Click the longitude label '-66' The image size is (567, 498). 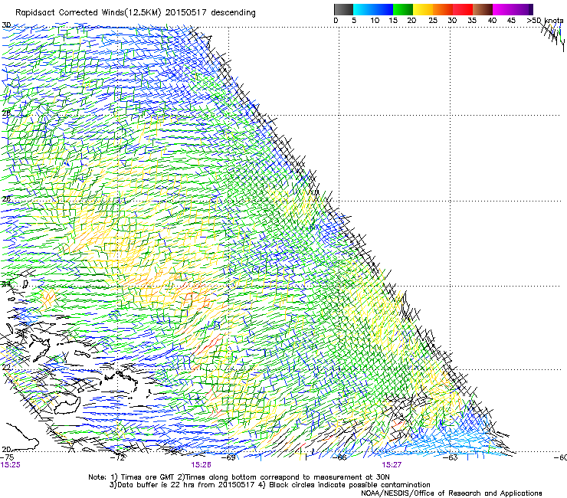(339, 457)
